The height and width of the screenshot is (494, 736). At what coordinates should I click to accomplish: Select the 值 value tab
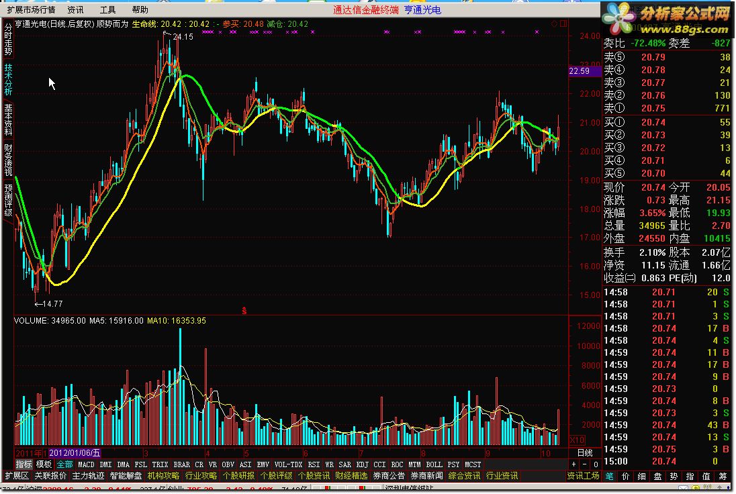pos(706,476)
